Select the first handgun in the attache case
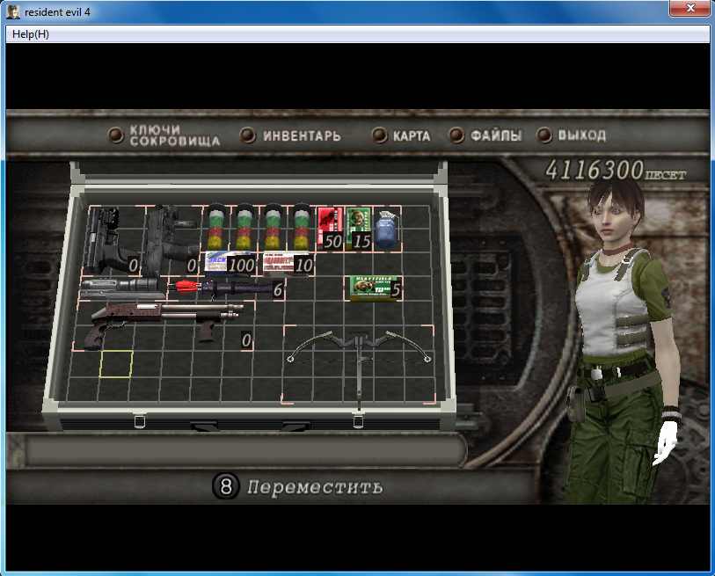This screenshot has width=715, height=576. (112, 240)
